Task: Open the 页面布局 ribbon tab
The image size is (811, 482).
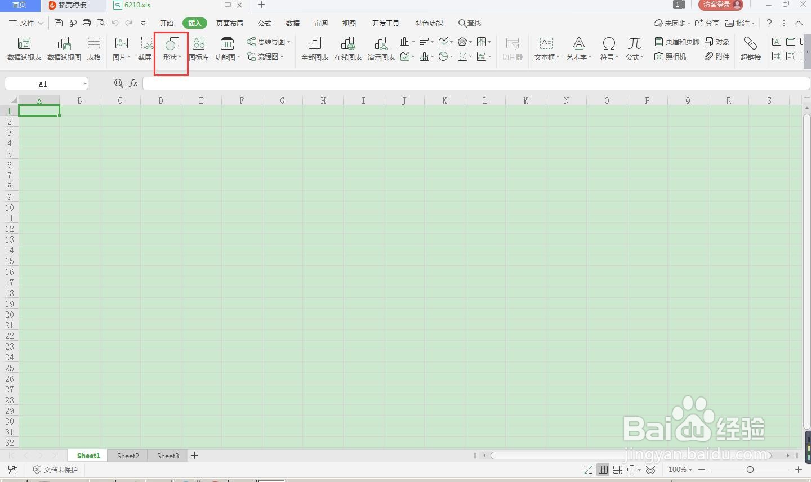Action: pyautogui.click(x=230, y=23)
